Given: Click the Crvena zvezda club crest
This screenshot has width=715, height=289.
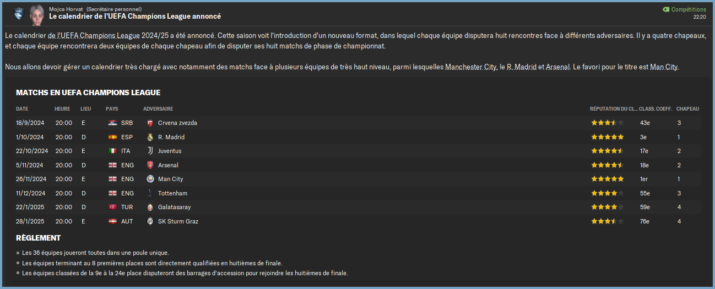Looking at the screenshot, I should [x=150, y=123].
